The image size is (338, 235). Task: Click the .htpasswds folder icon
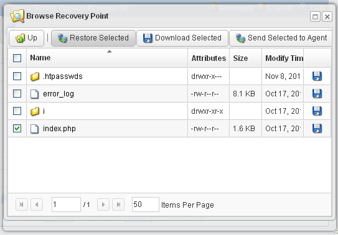[x=34, y=76]
